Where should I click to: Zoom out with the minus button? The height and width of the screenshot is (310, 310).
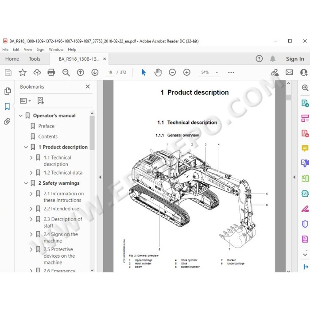click(172, 72)
